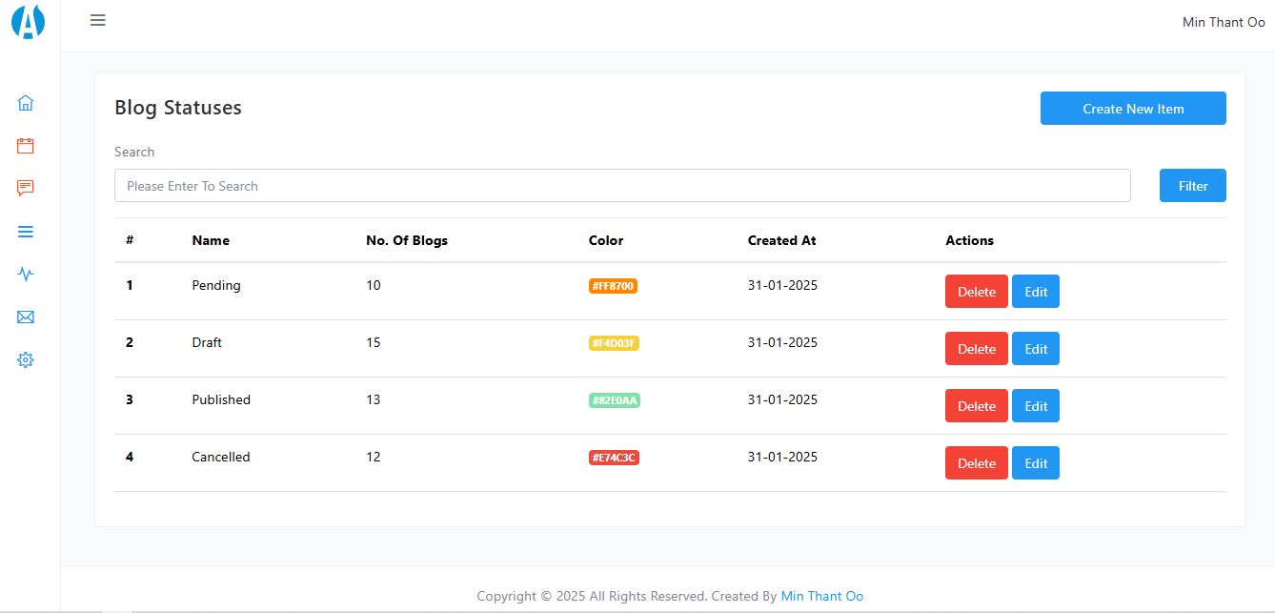Apply the Filter button

click(x=1193, y=186)
